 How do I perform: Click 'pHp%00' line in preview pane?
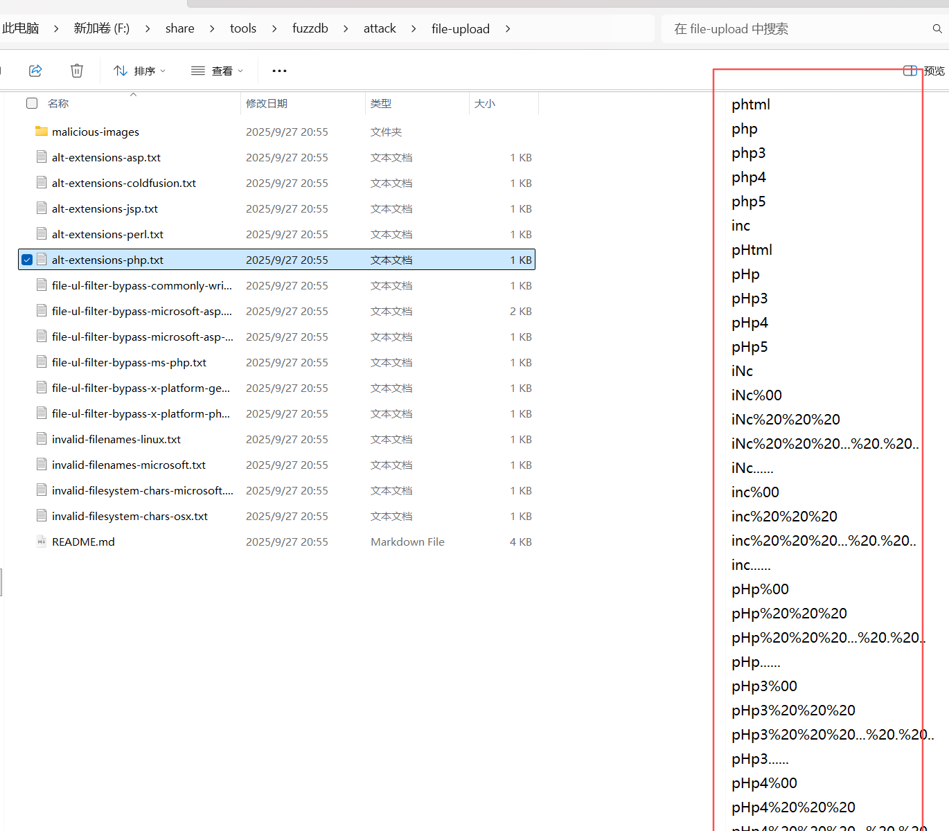760,589
